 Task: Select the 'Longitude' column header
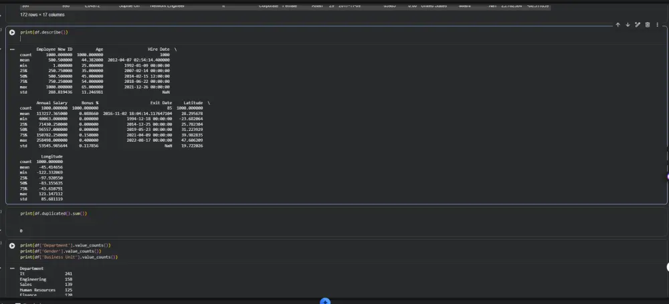point(52,156)
